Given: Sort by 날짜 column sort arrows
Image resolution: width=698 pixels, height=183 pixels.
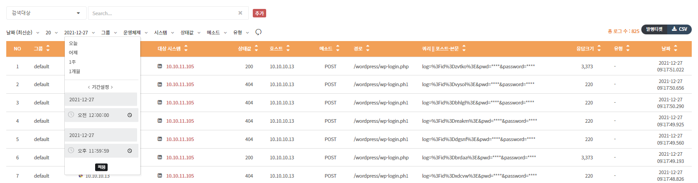Looking at the screenshot, I should tap(676, 49).
